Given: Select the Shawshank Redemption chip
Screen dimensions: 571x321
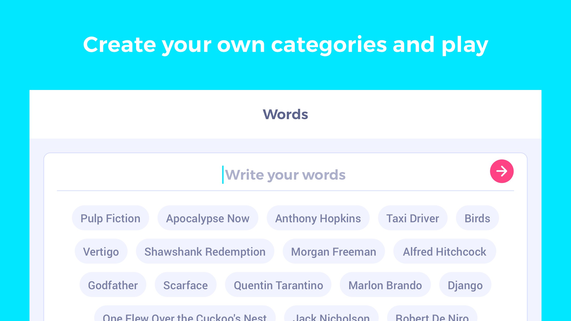Looking at the screenshot, I should coord(205,251).
